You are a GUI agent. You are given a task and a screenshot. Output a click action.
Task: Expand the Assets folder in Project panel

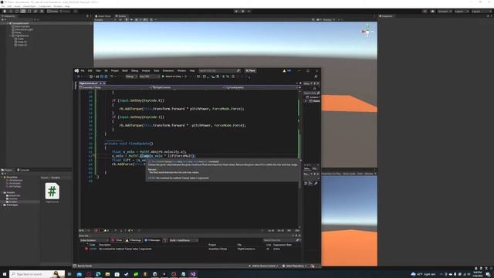click(2, 192)
